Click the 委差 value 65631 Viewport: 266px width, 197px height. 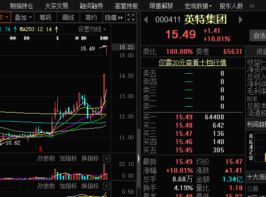[233, 51]
